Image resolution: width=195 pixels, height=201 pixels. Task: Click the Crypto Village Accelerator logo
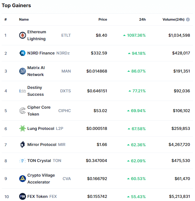click(x=23, y=179)
